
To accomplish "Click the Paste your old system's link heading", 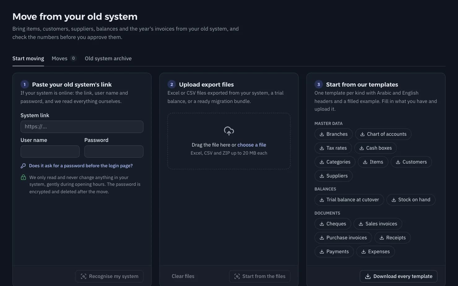I will coord(72,84).
